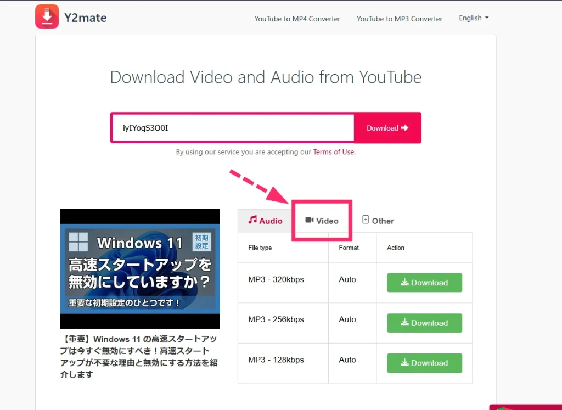Download the MP3 - 128kbps file
Image resolution: width=562 pixels, height=410 pixels.
click(x=424, y=363)
